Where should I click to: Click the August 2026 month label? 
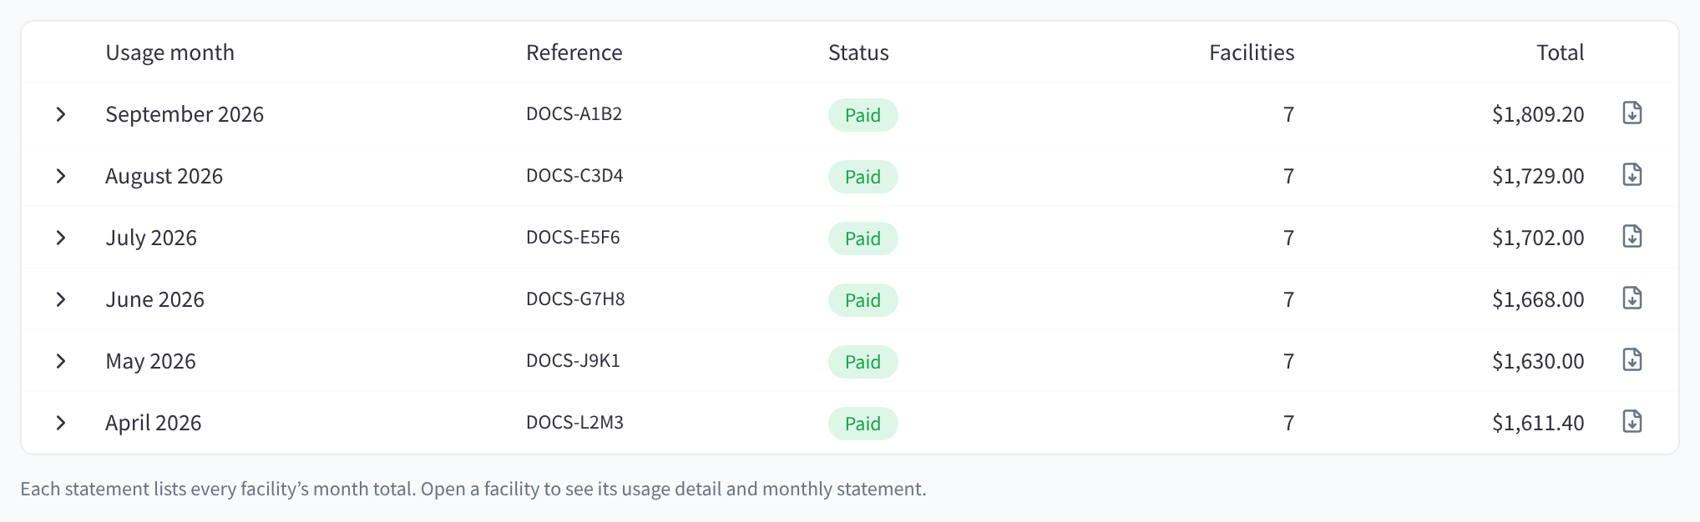(164, 176)
